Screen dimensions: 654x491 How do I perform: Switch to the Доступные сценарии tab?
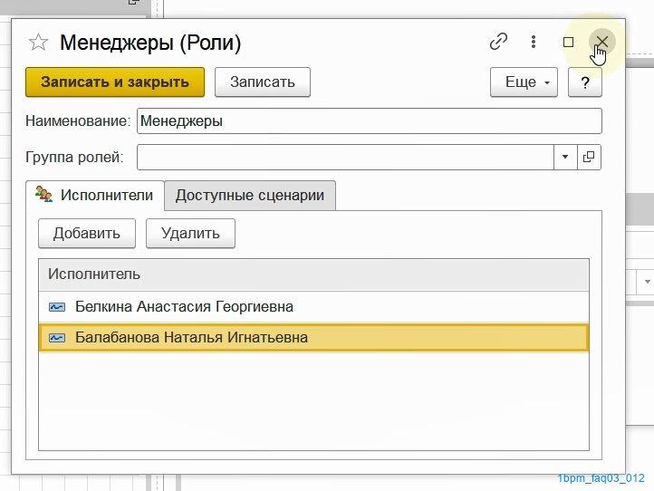pos(250,196)
